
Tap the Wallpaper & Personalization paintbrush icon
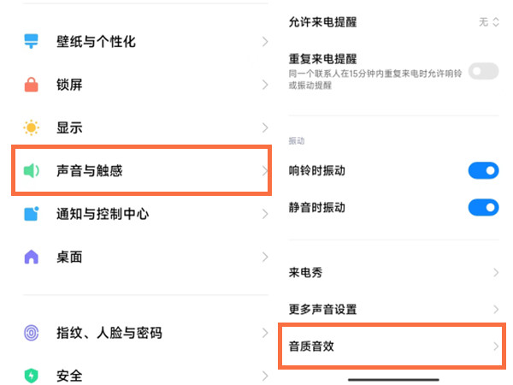pyautogui.click(x=32, y=42)
